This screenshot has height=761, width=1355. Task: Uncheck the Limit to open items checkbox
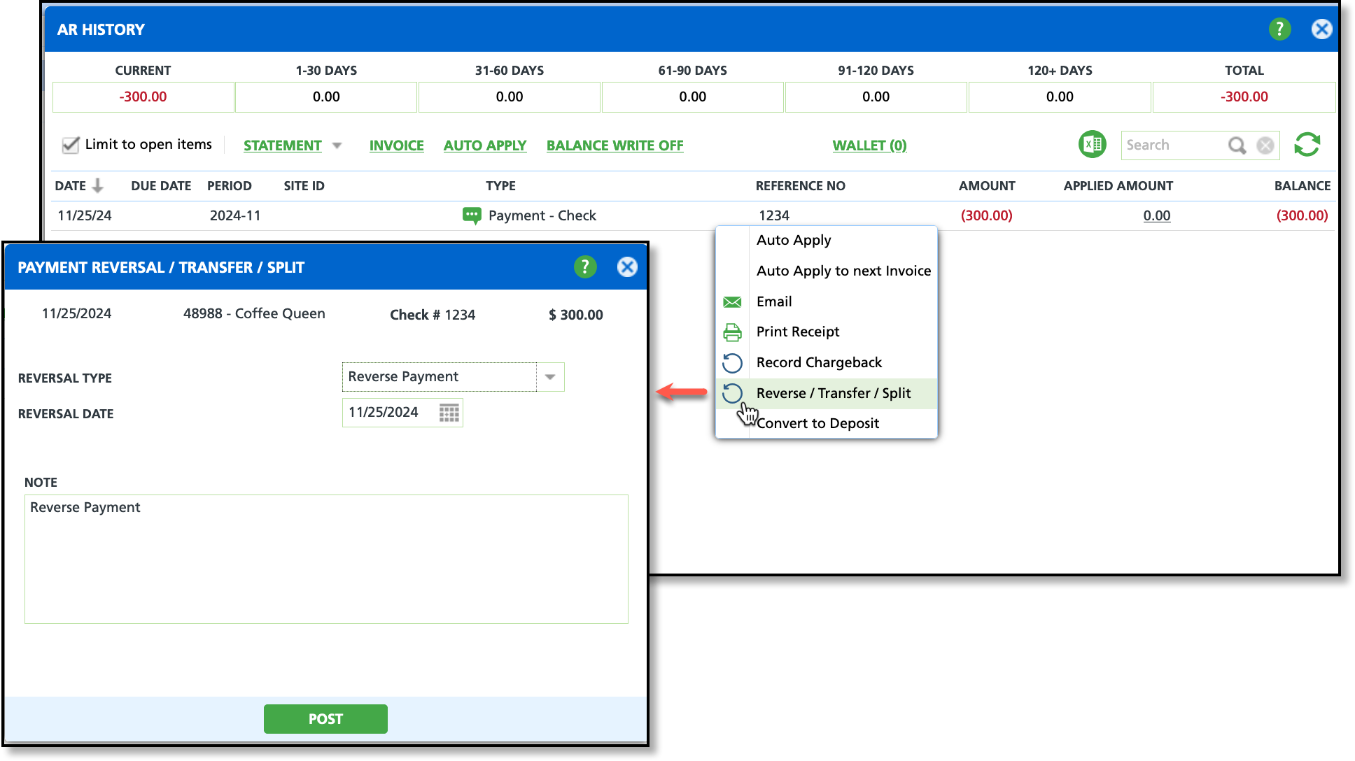click(x=71, y=145)
